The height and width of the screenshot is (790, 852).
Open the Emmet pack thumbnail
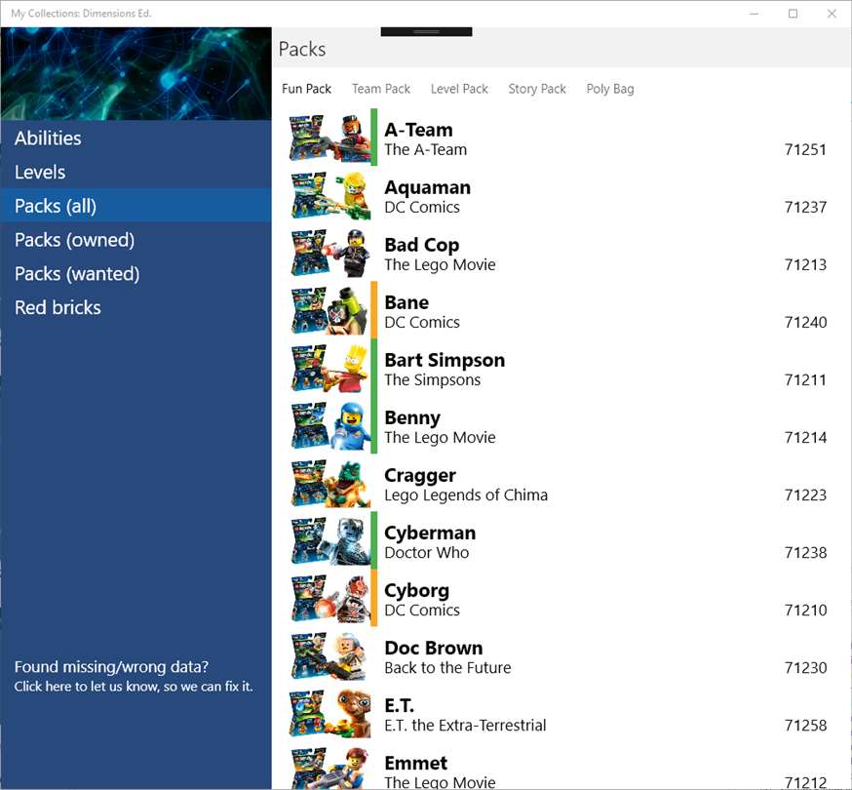(329, 769)
